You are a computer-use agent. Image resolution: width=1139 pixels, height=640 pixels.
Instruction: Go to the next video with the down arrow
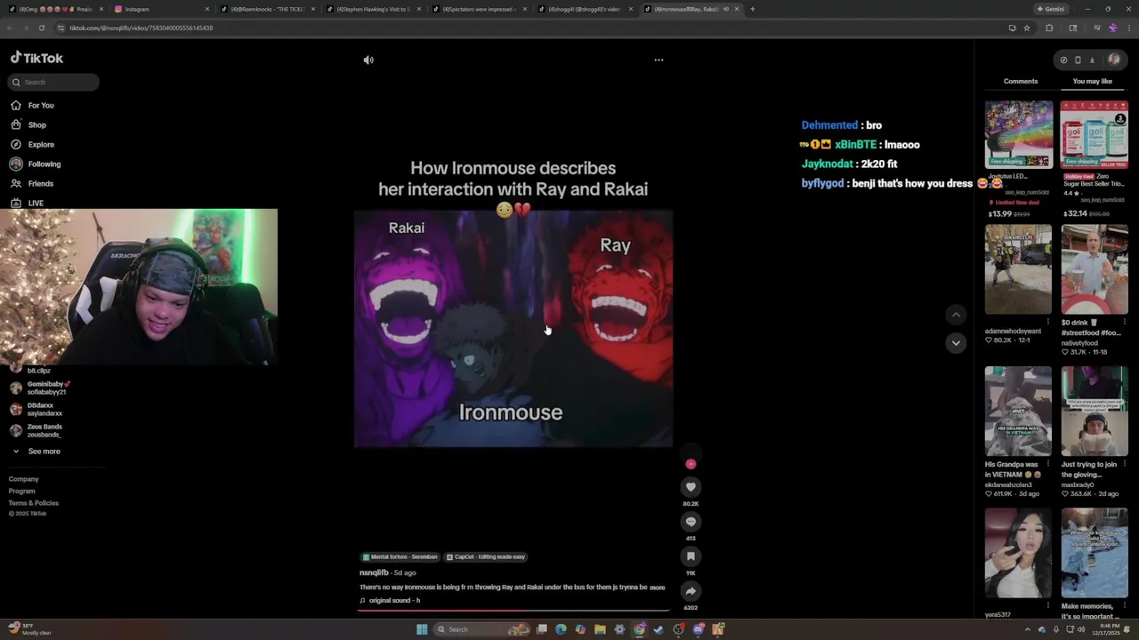956,343
